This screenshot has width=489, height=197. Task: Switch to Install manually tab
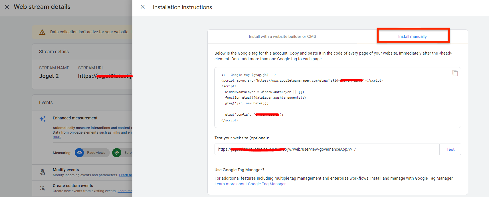pyautogui.click(x=413, y=36)
